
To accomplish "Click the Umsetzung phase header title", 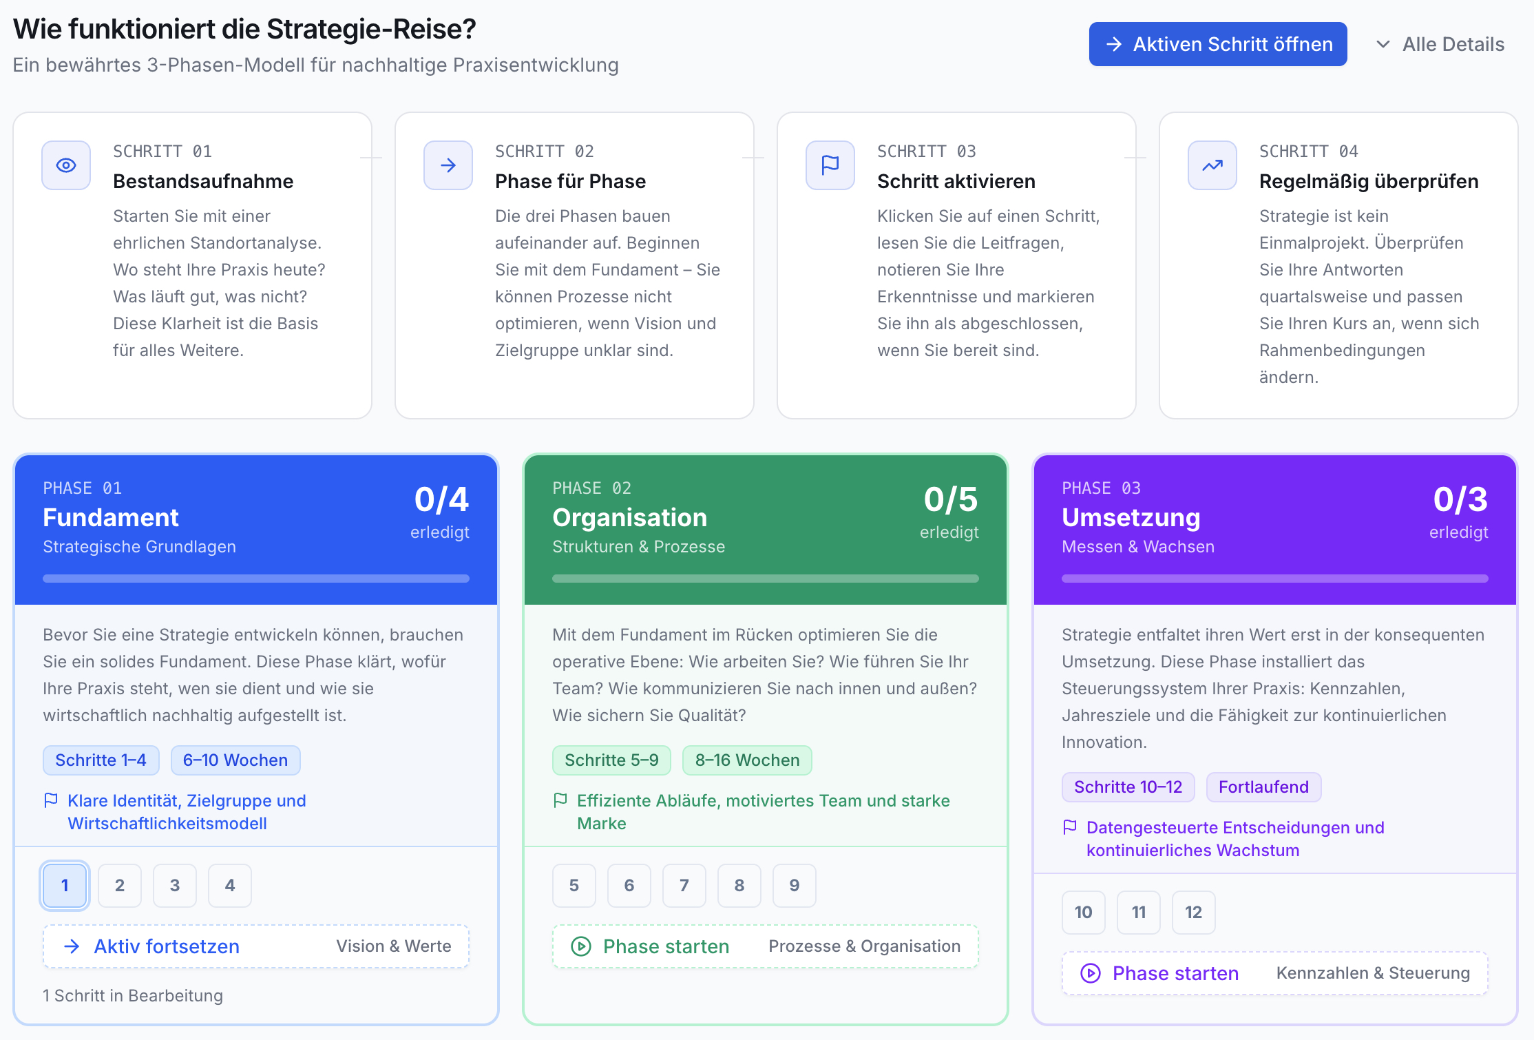I will pos(1131,517).
